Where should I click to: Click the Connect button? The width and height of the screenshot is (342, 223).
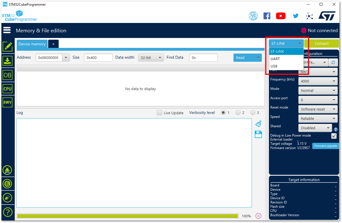tap(322, 43)
